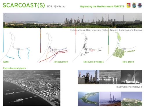
Task: Click the red village cluster on the Recovered villages map
Action: point(91,50)
